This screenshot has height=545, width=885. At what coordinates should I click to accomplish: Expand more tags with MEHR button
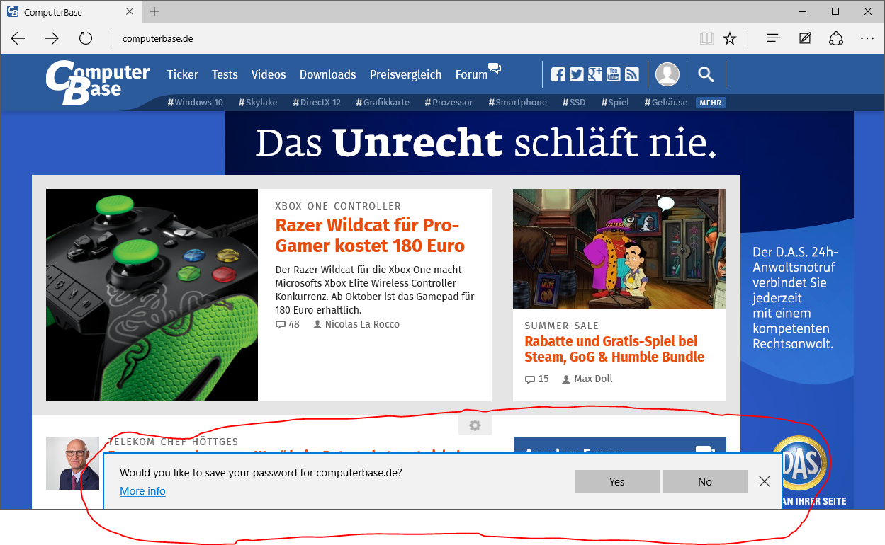pyautogui.click(x=711, y=103)
